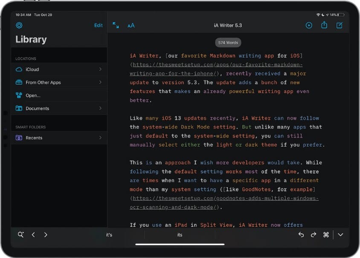
Task: Expand the Recents chevron
Action: click(x=100, y=137)
